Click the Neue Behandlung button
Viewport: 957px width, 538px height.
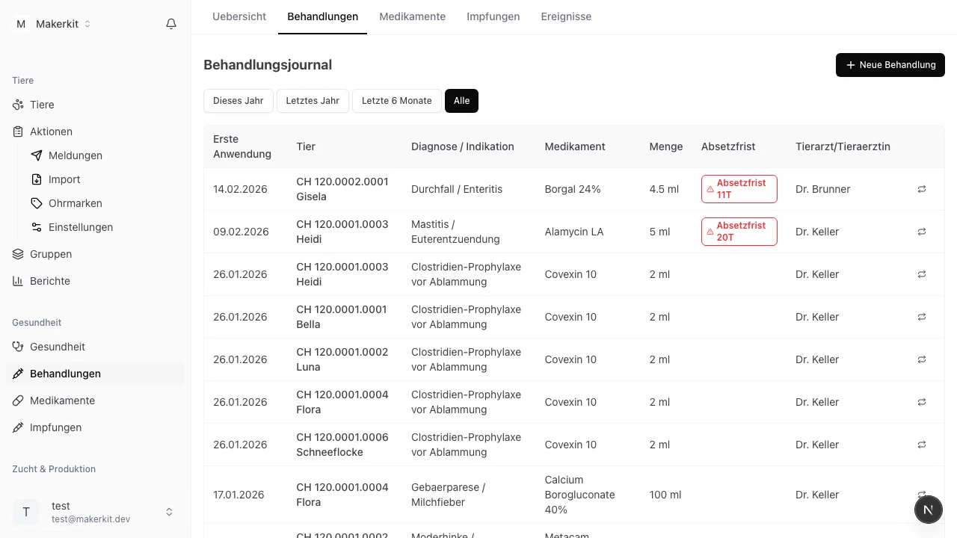tap(890, 65)
